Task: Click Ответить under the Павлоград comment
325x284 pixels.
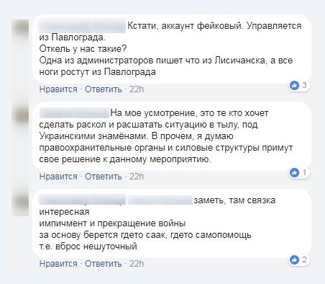Action: [x=104, y=89]
